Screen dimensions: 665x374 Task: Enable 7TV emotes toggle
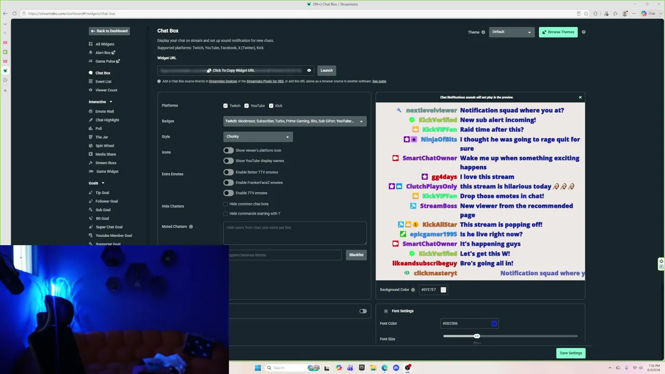pyautogui.click(x=229, y=193)
